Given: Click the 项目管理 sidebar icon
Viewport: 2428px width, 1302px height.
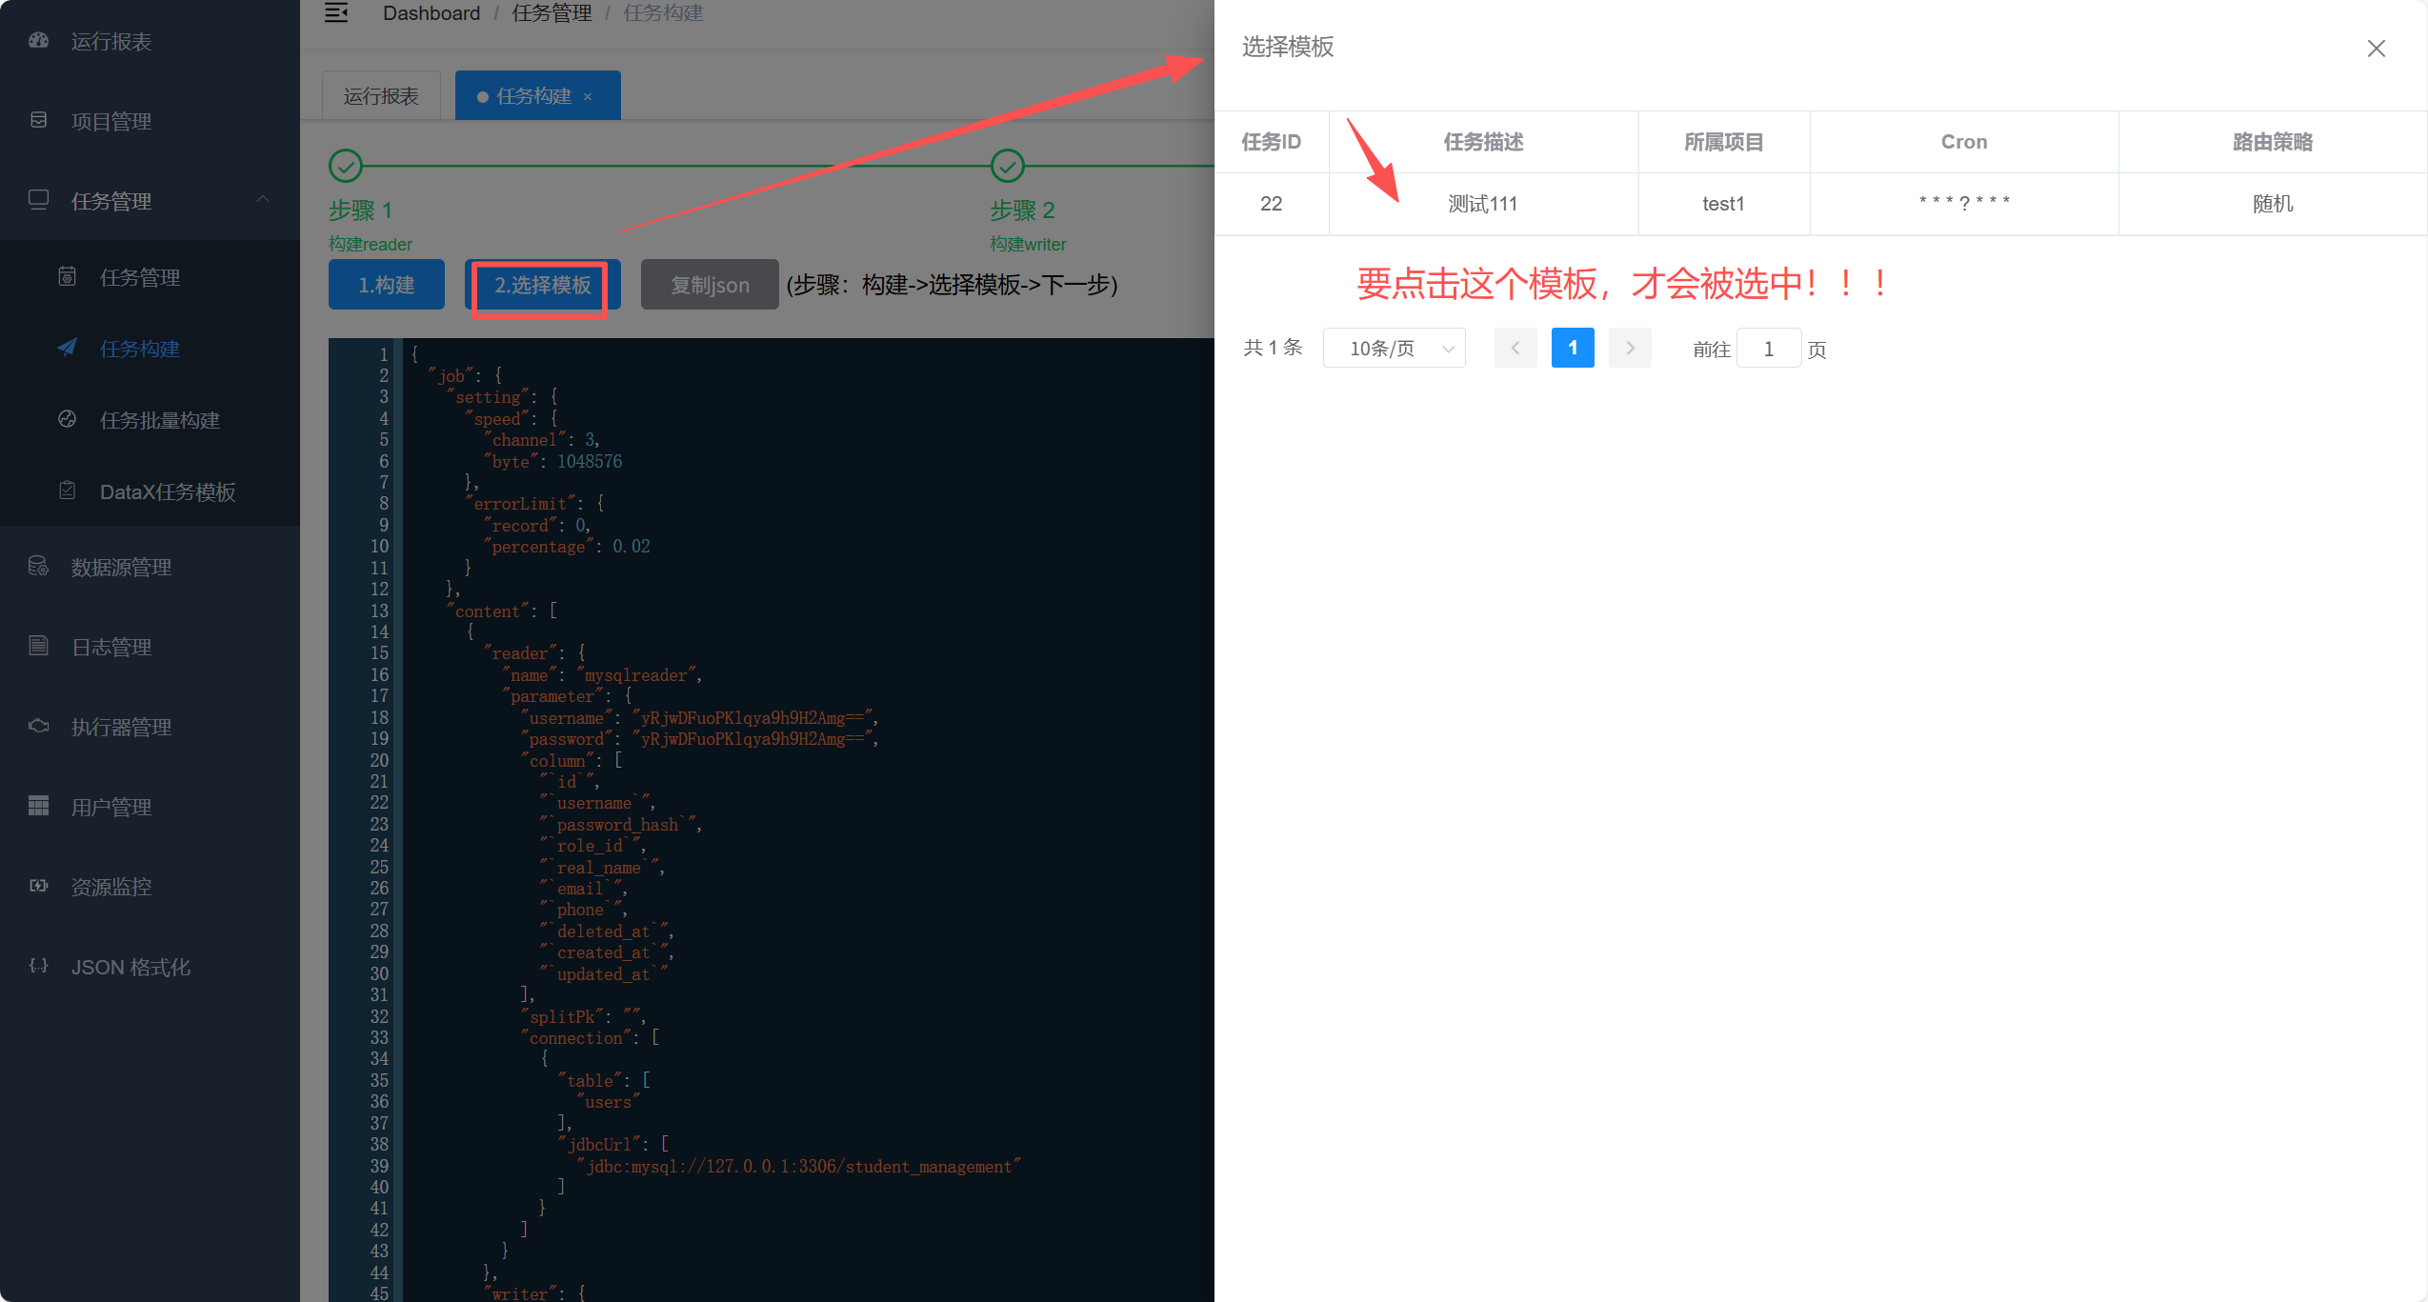Looking at the screenshot, I should pos(38,121).
